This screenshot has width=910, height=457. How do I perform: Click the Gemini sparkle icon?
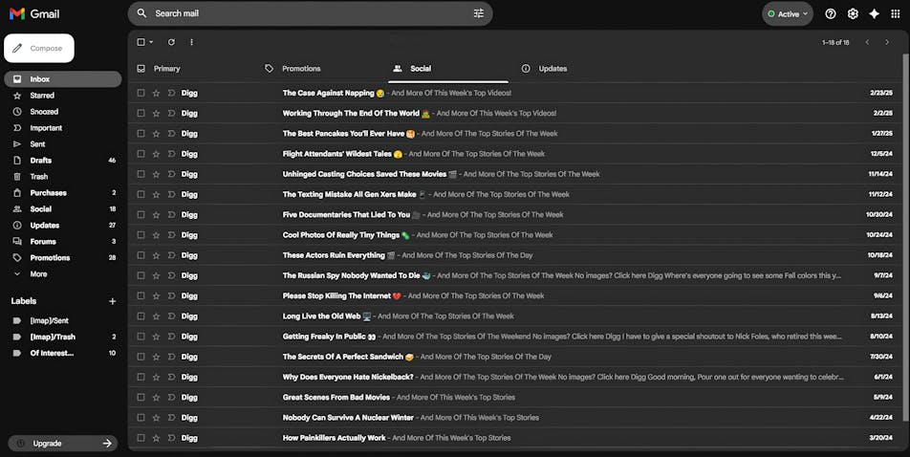point(874,13)
